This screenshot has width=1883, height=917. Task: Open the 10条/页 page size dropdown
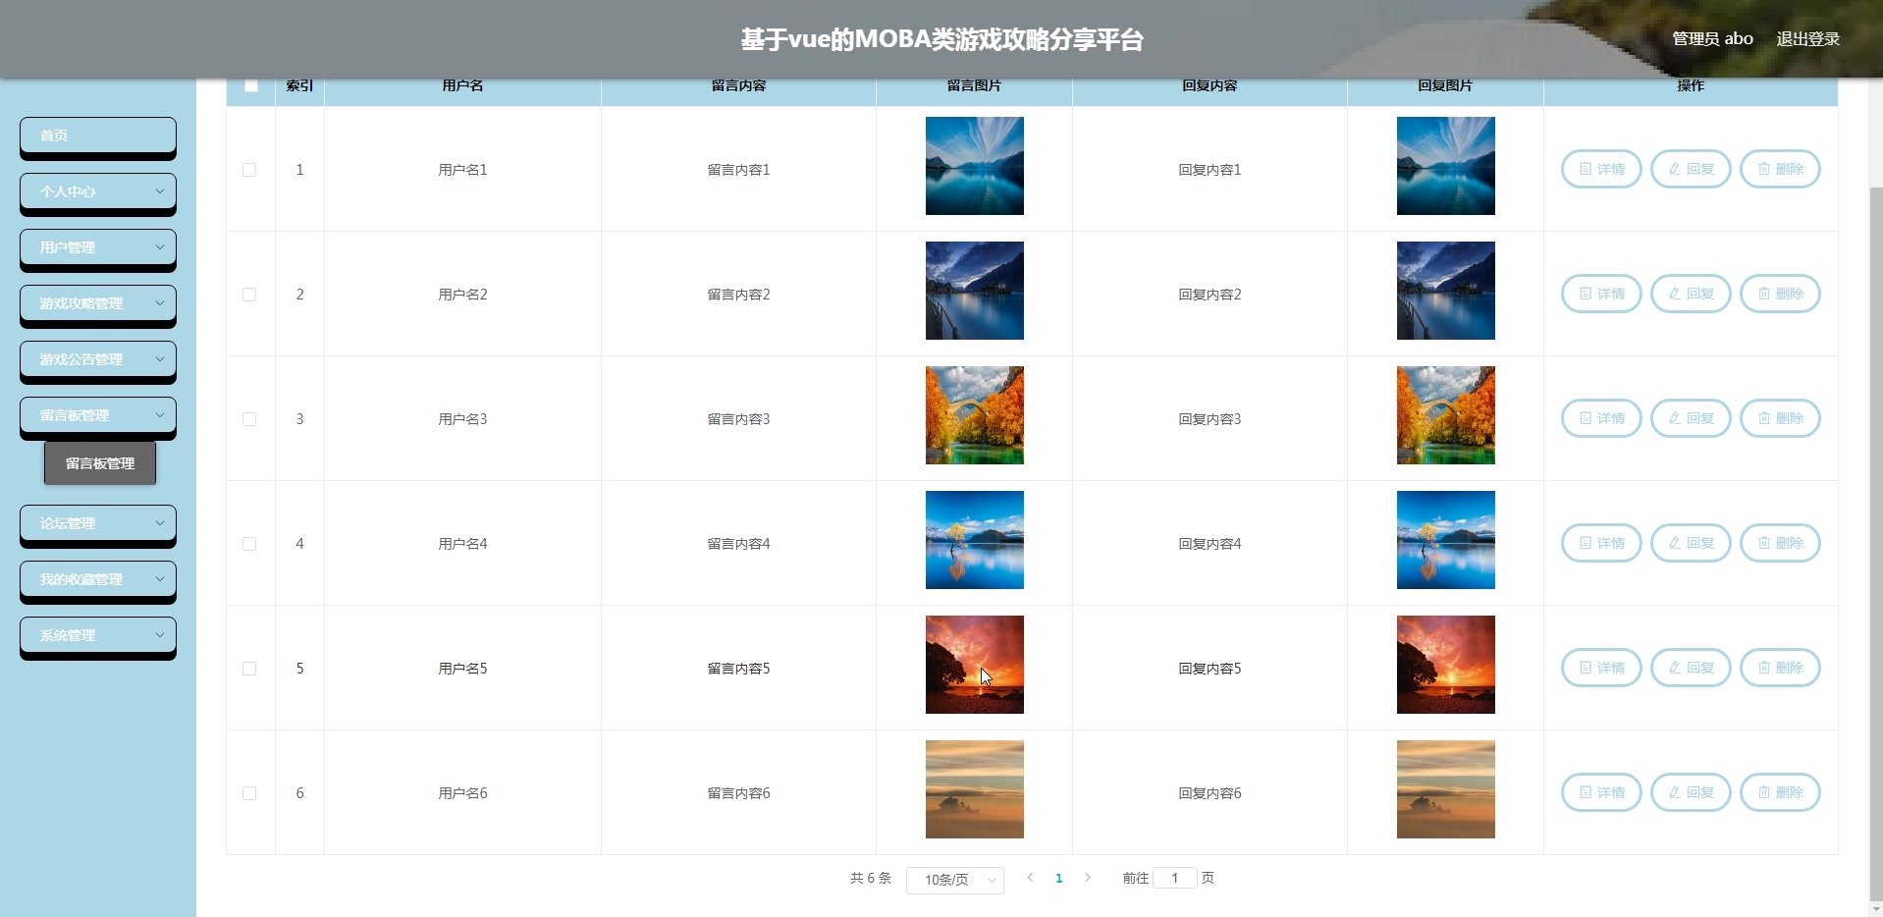pyautogui.click(x=953, y=880)
